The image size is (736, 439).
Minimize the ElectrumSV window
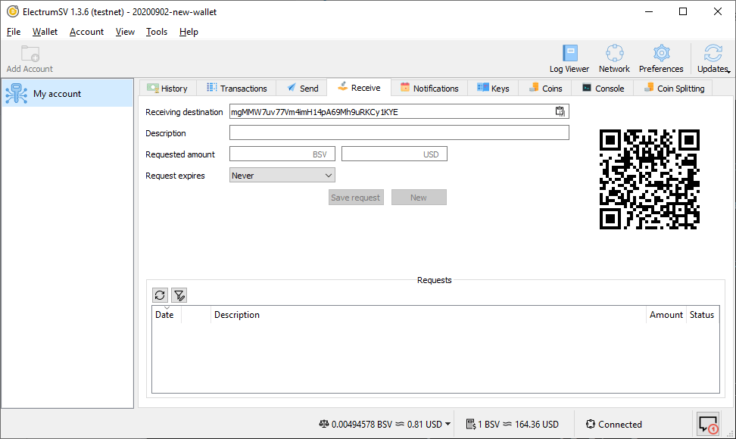[649, 11]
